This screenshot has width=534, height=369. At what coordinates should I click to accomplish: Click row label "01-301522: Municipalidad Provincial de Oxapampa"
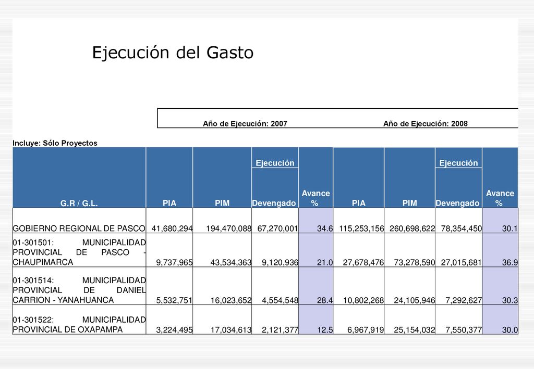[79, 324]
